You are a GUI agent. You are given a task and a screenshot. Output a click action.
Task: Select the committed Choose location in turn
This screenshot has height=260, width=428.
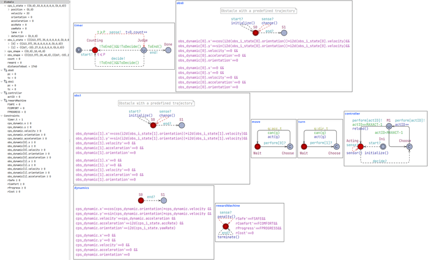click(x=336, y=147)
